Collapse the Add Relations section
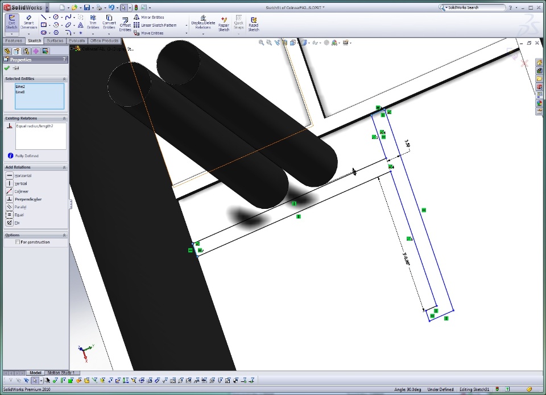Image resolution: width=546 pixels, height=395 pixels. (x=64, y=167)
